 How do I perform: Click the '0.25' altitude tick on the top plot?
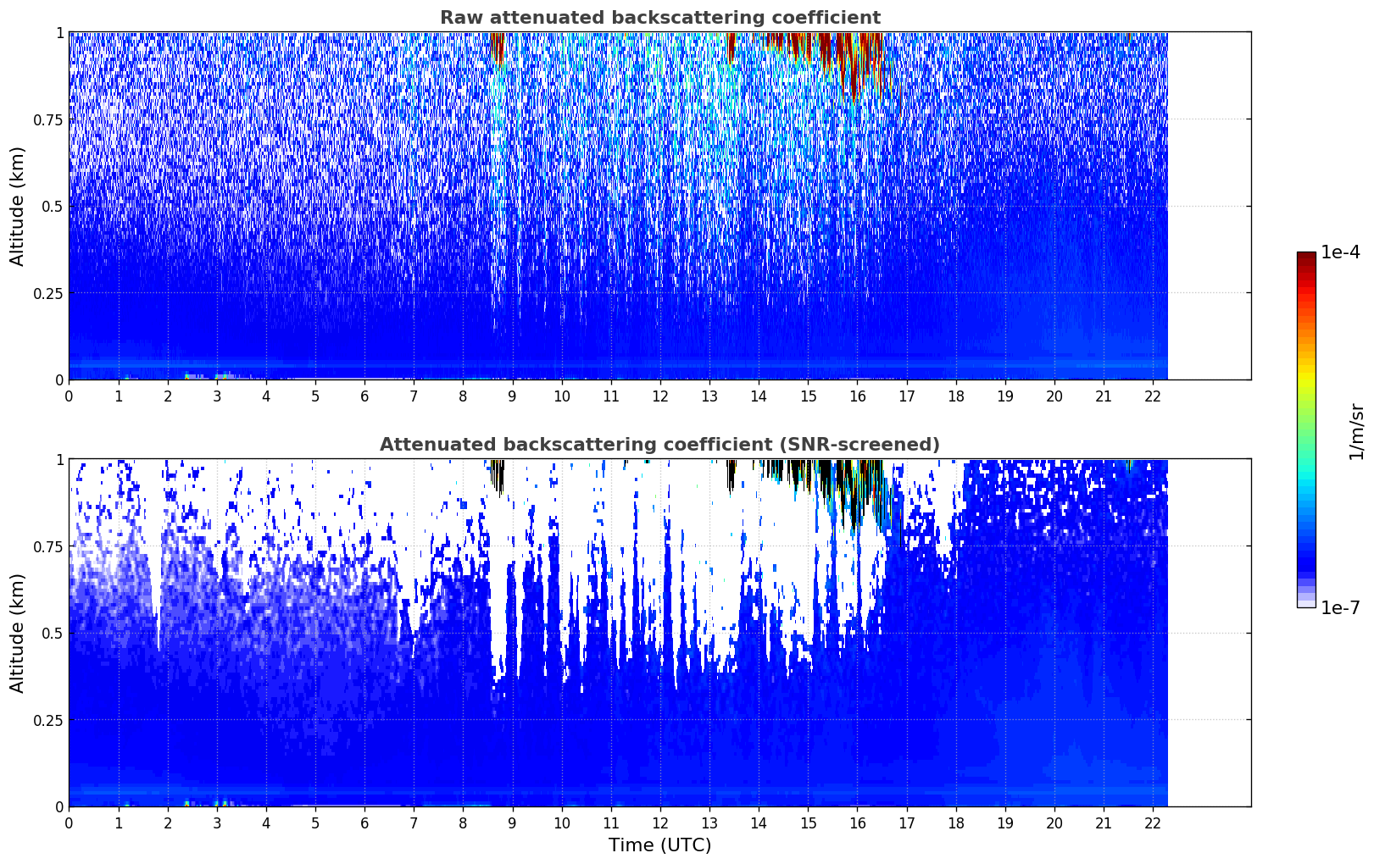click(x=48, y=293)
